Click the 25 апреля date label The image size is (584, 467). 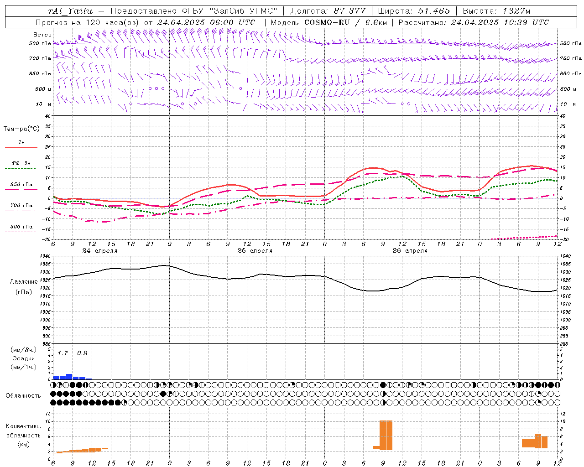point(255,251)
